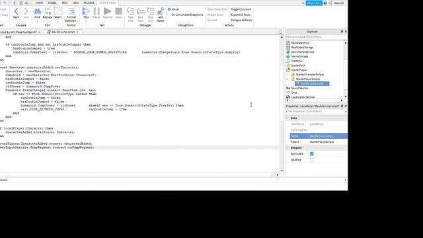The height and width of the screenshot is (238, 423).
Task: Click the Commit action
Action: coord(212,20)
